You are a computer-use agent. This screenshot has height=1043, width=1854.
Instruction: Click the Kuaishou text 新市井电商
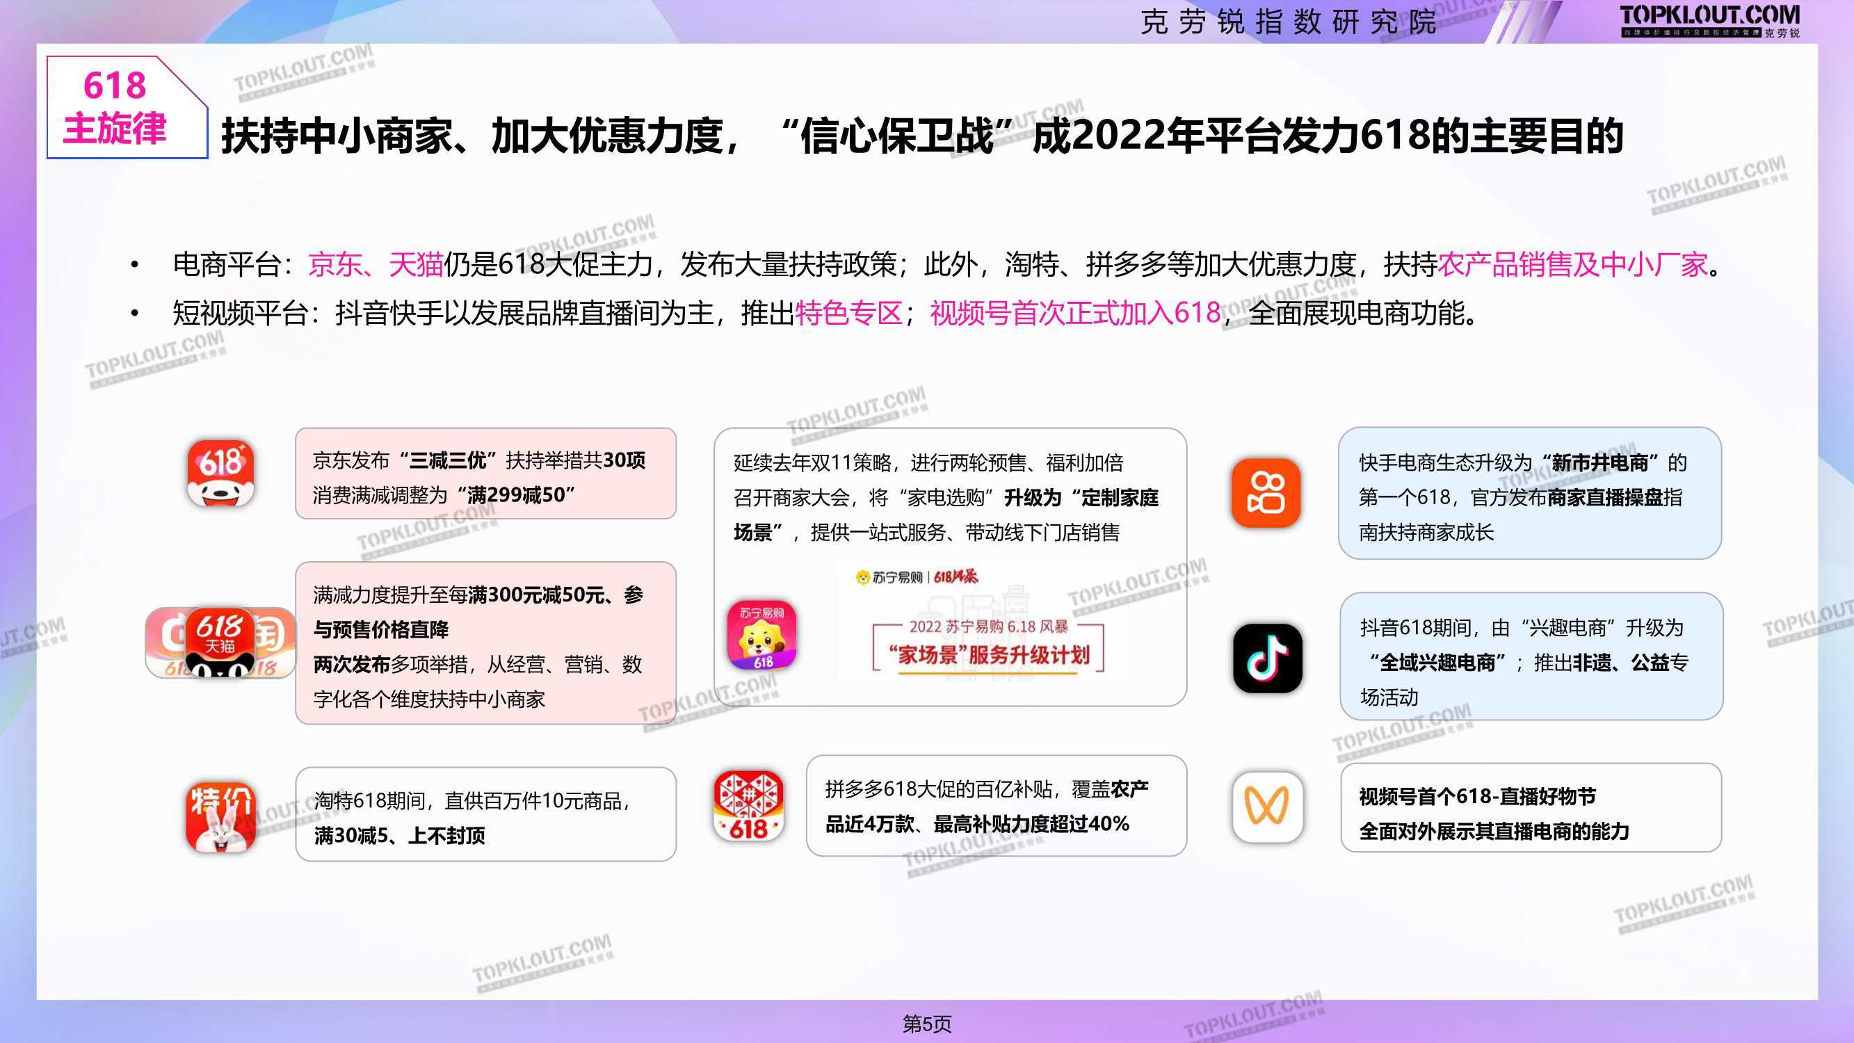click(1600, 463)
